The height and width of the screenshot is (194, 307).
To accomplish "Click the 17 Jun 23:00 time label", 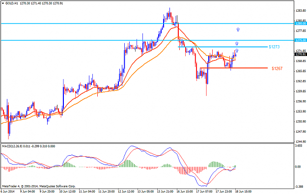I will [224, 191].
